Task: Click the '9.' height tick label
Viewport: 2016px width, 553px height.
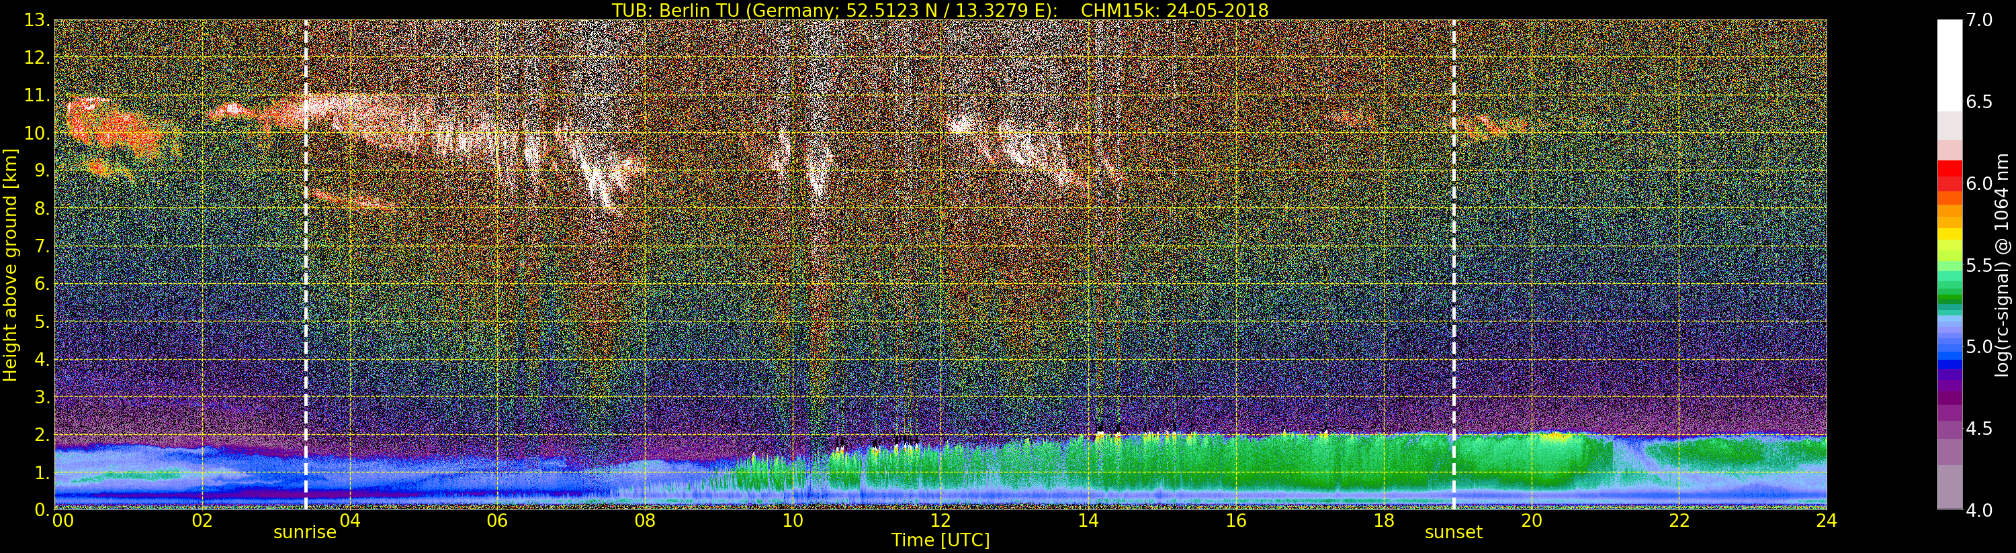Action: pos(42,170)
